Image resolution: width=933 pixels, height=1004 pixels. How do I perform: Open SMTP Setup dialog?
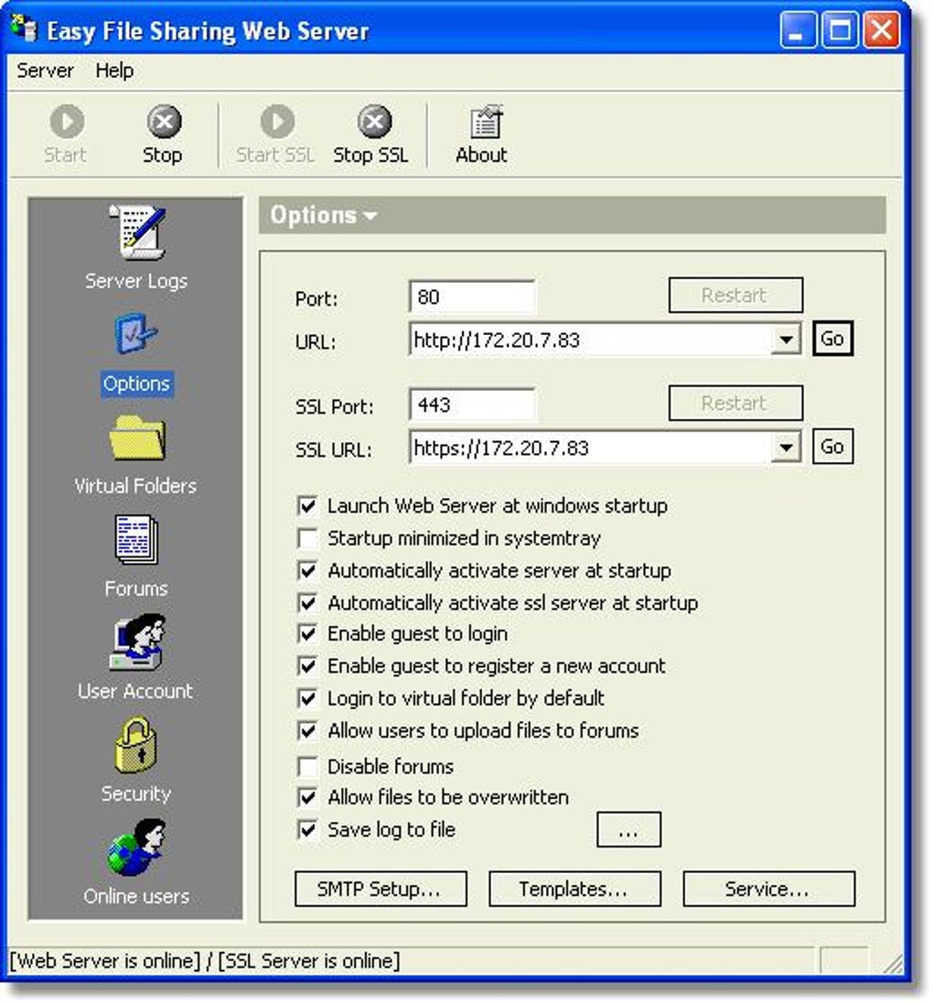[381, 889]
